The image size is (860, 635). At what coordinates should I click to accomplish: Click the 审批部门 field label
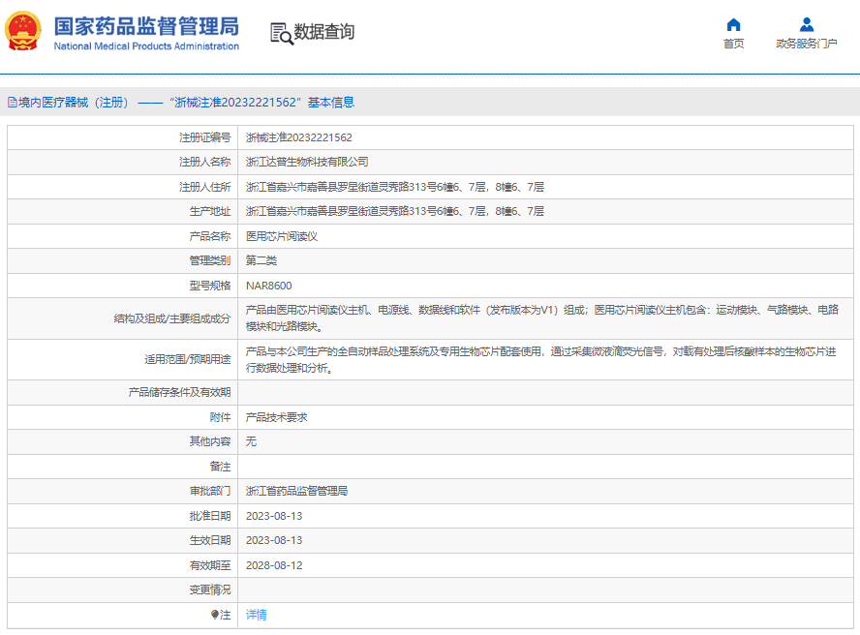(x=210, y=491)
